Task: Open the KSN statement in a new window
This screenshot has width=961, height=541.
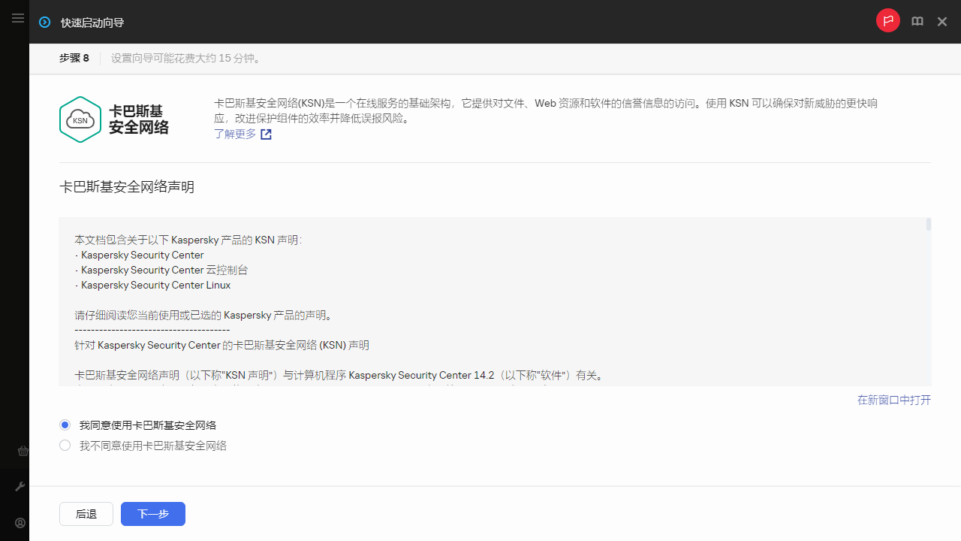Action: pos(893,400)
